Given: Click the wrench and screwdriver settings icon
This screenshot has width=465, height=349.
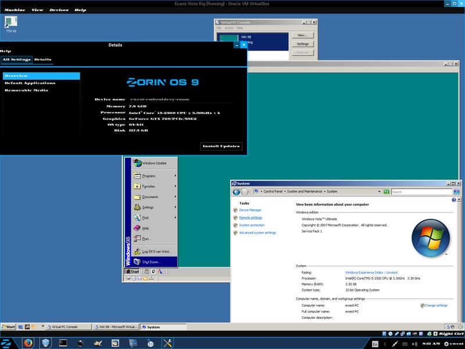Looking at the screenshot, I should tap(167, 343).
